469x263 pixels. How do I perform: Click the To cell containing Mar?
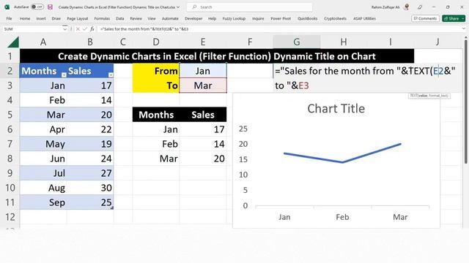pyautogui.click(x=203, y=85)
